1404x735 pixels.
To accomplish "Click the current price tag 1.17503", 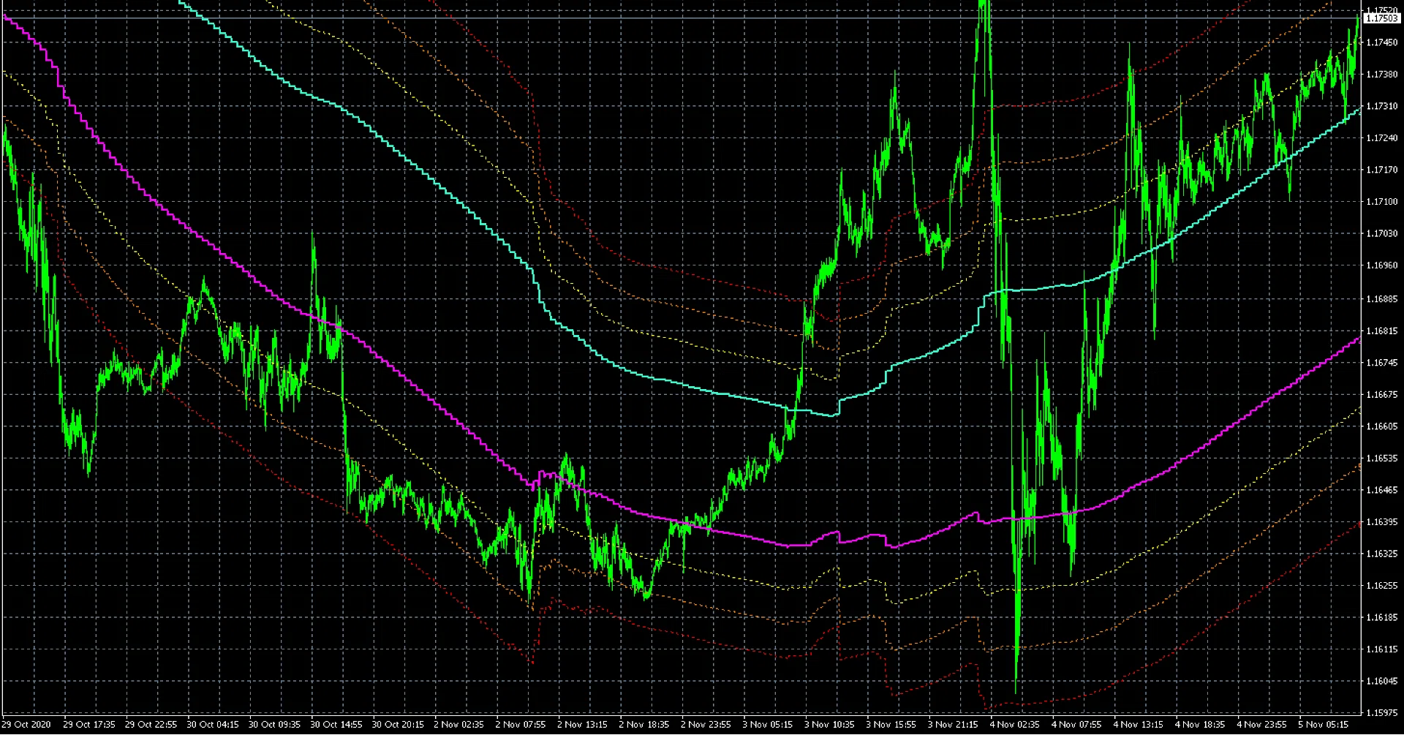I will click(1381, 18).
